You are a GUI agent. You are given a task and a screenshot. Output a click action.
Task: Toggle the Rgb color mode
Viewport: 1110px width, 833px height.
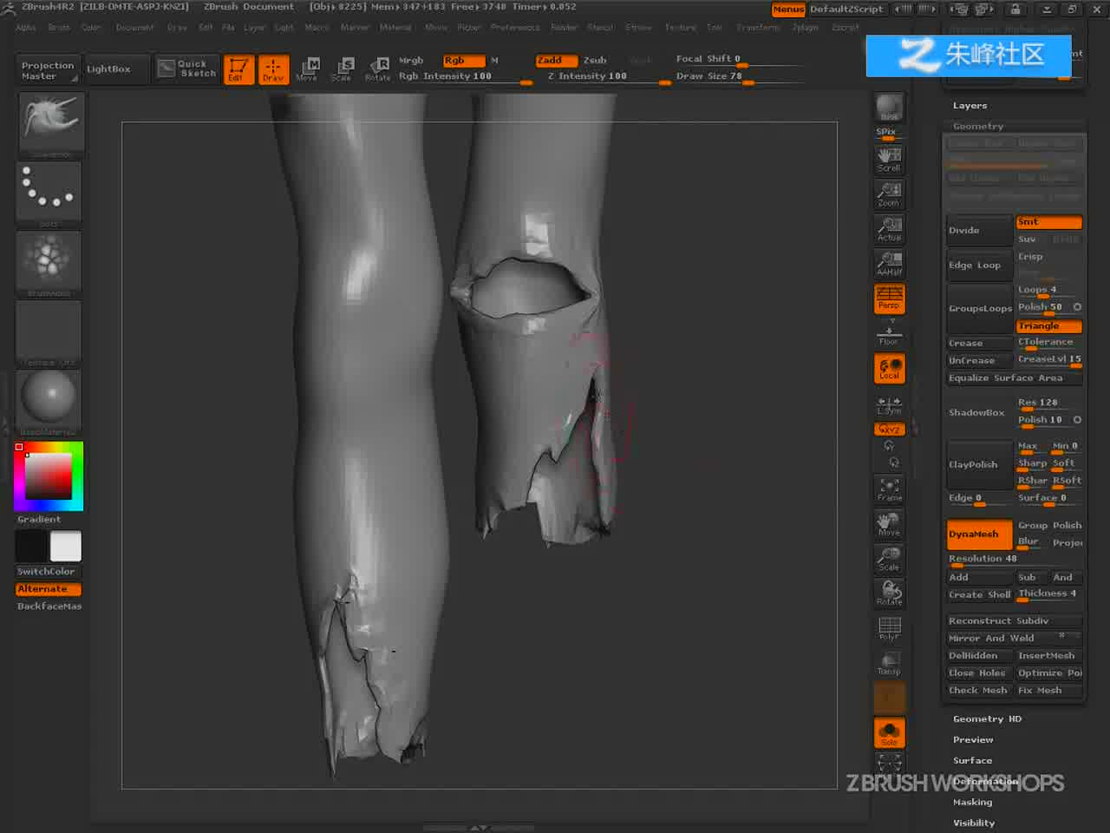click(463, 60)
